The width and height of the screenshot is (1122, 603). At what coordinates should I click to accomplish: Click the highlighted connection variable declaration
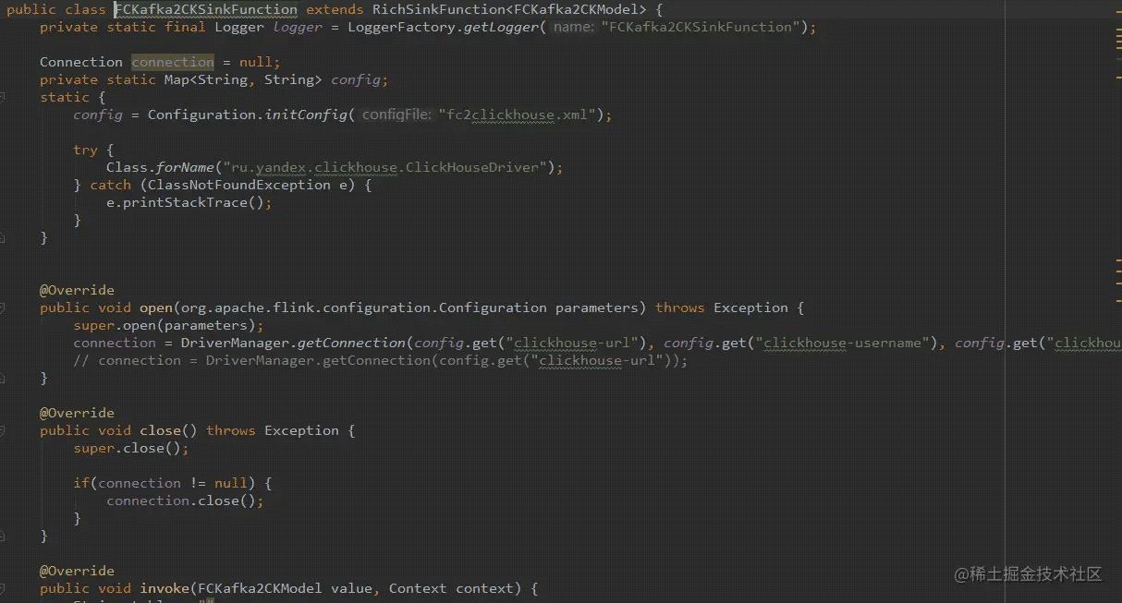click(x=173, y=62)
